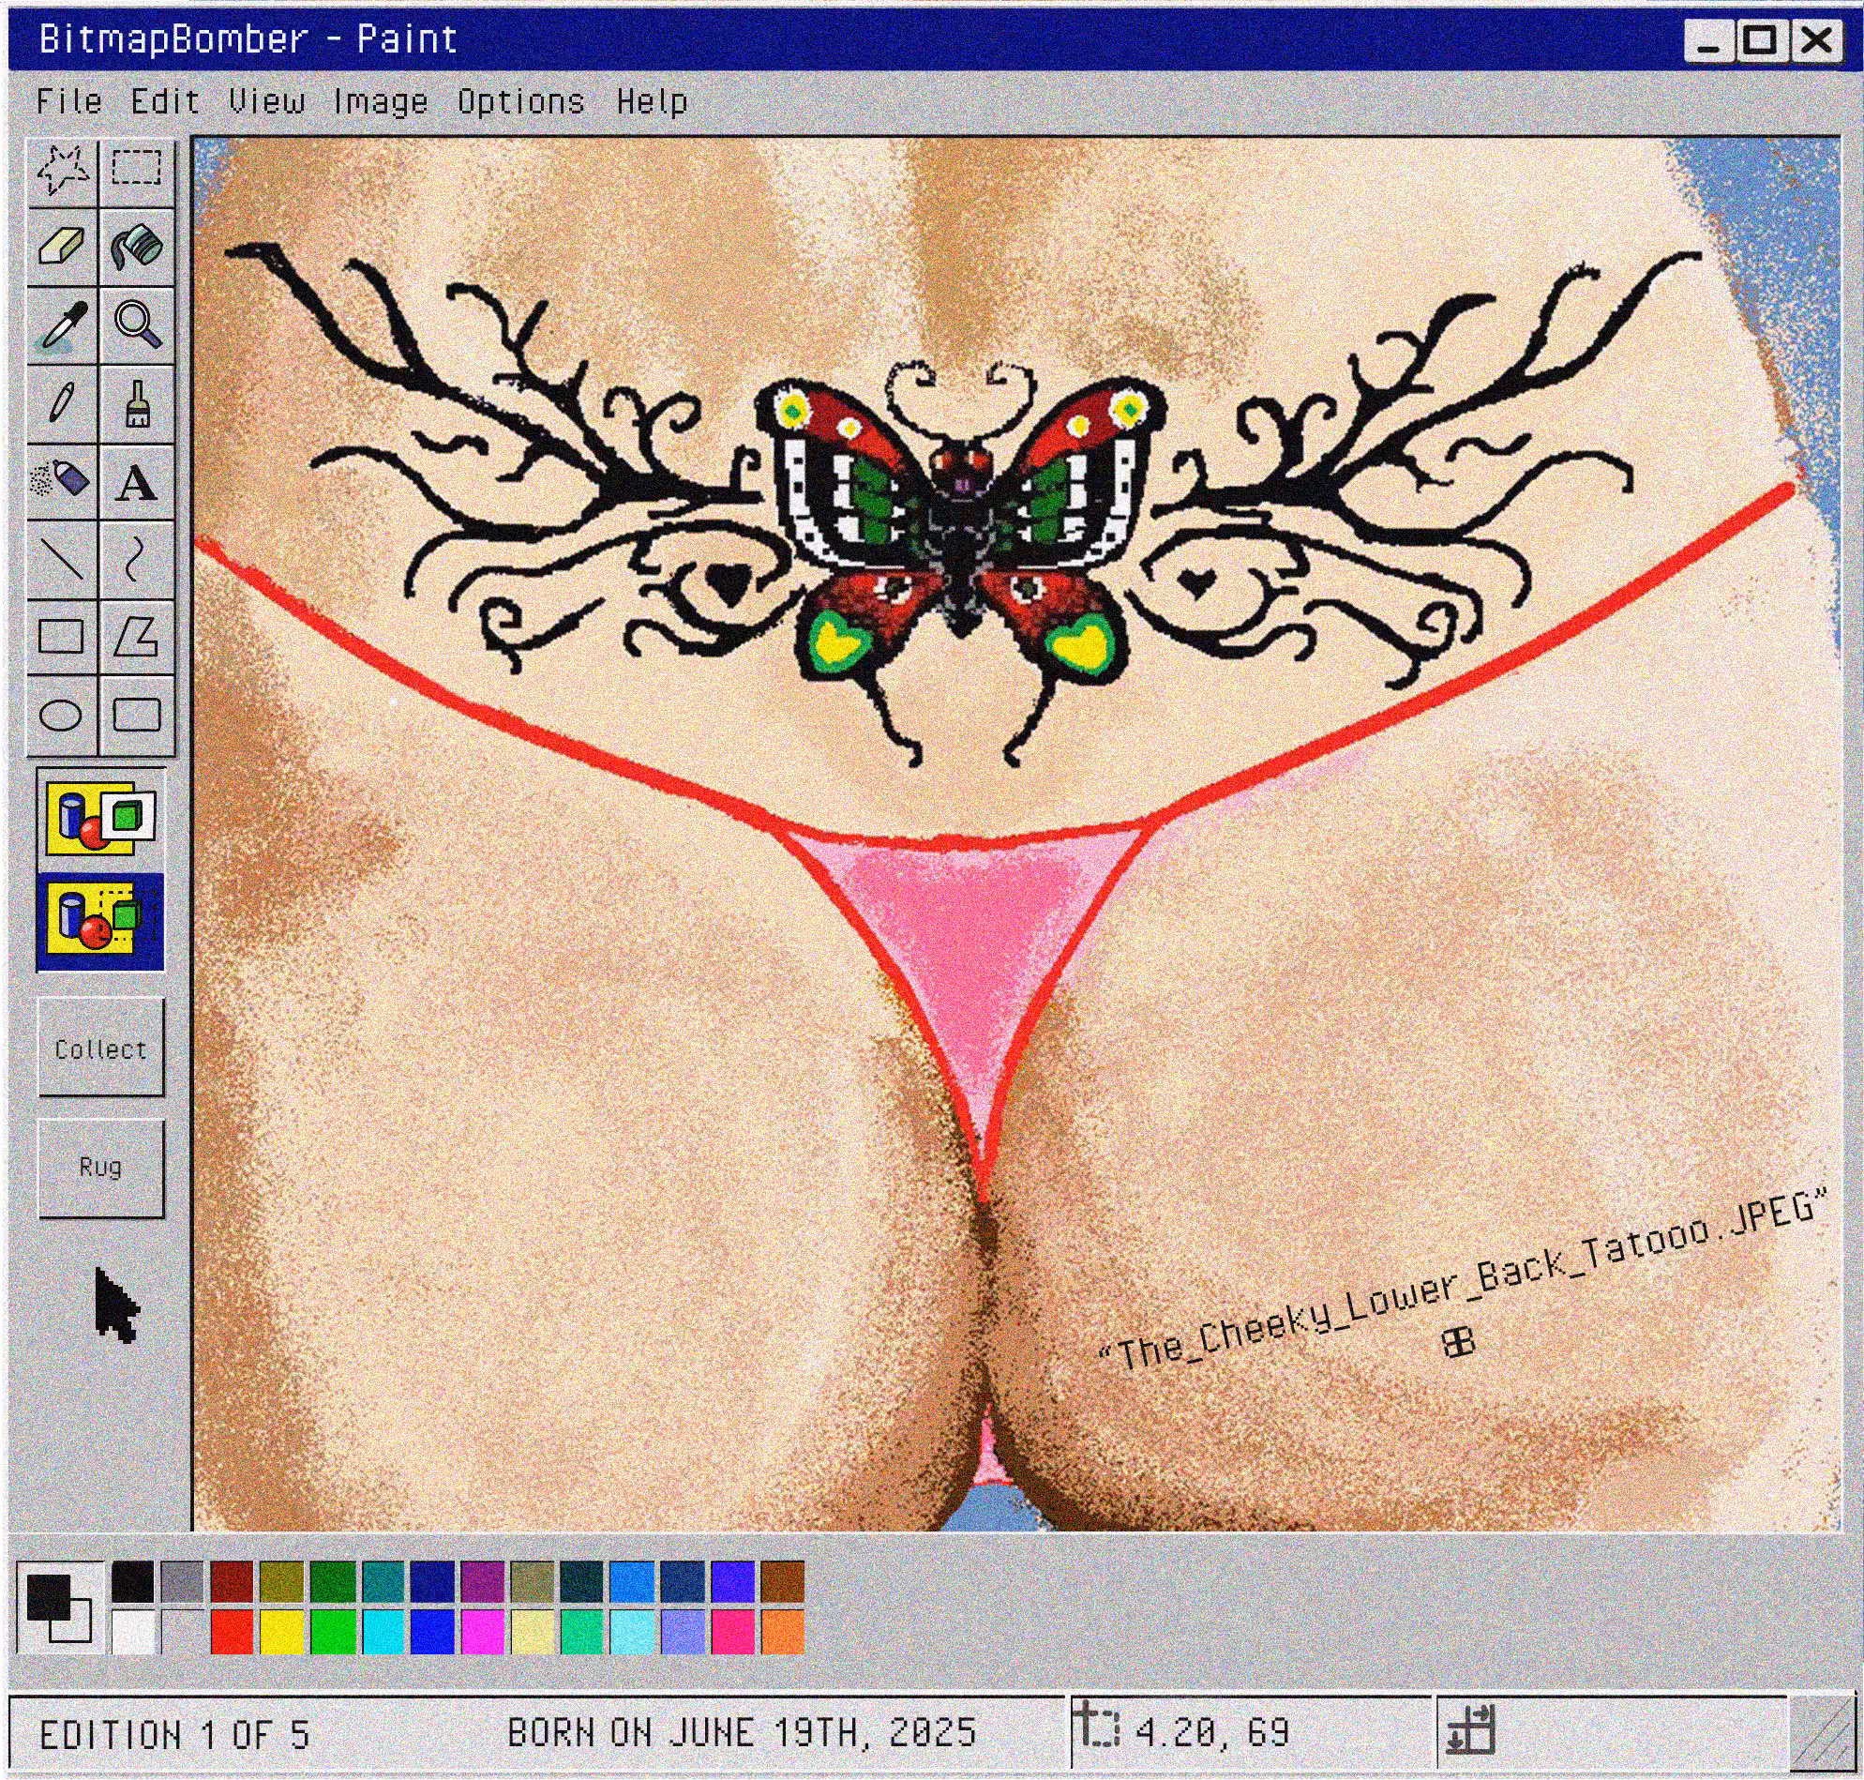Pick the bright green swatch

click(x=333, y=1631)
